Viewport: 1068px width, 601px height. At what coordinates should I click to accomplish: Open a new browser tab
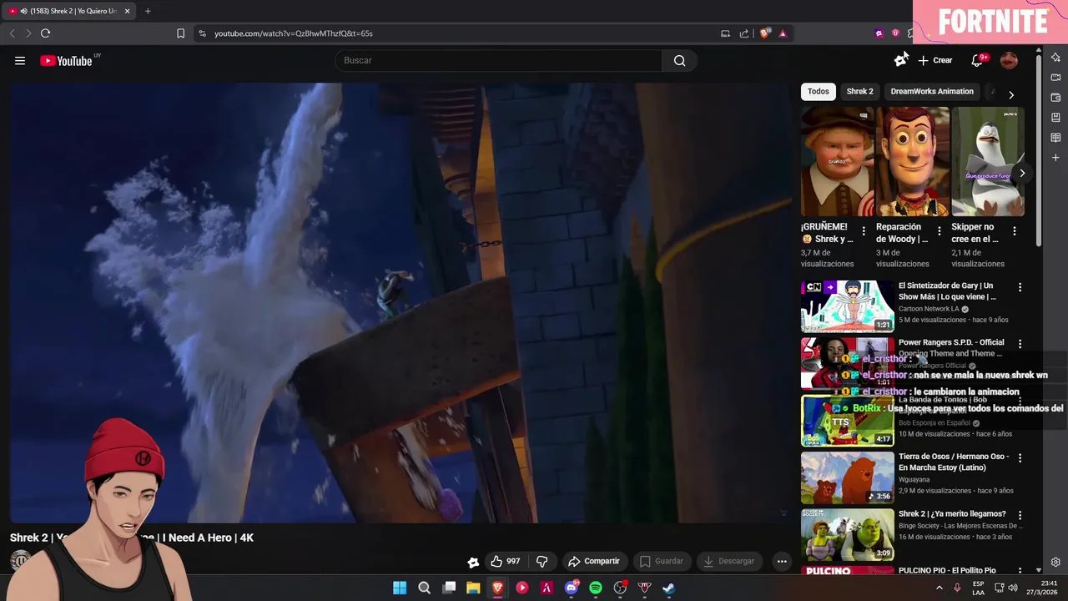click(x=148, y=11)
